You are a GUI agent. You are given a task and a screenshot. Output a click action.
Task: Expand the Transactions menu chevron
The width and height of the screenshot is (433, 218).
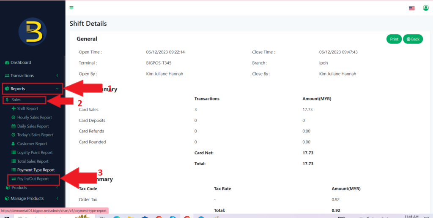[57, 75]
